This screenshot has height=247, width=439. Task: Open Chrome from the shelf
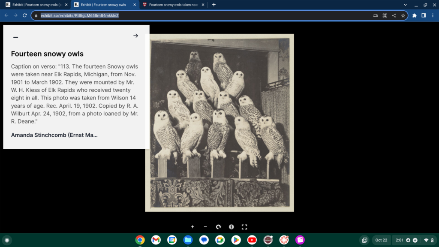pyautogui.click(x=140, y=240)
